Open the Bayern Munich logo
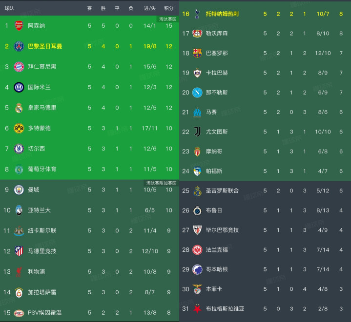 tap(19, 66)
